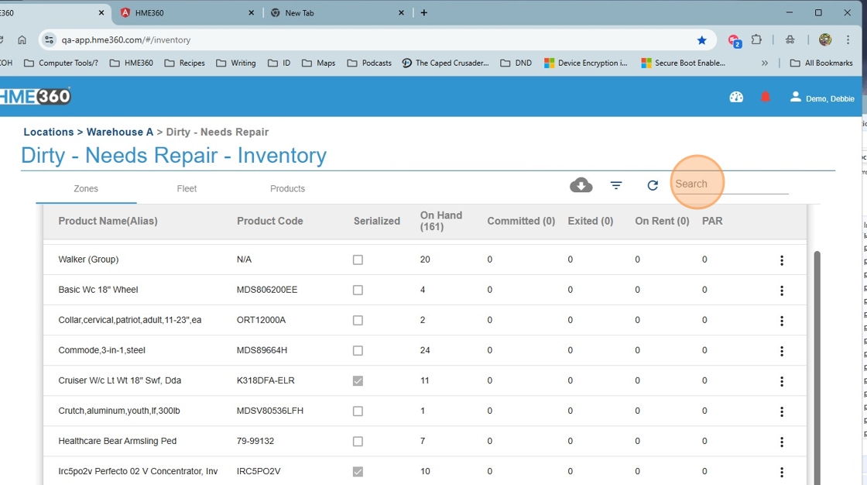Click the browser home icon
The image size is (867, 485).
point(22,40)
